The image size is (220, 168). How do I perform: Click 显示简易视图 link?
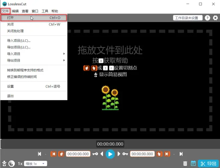(x=110, y=74)
